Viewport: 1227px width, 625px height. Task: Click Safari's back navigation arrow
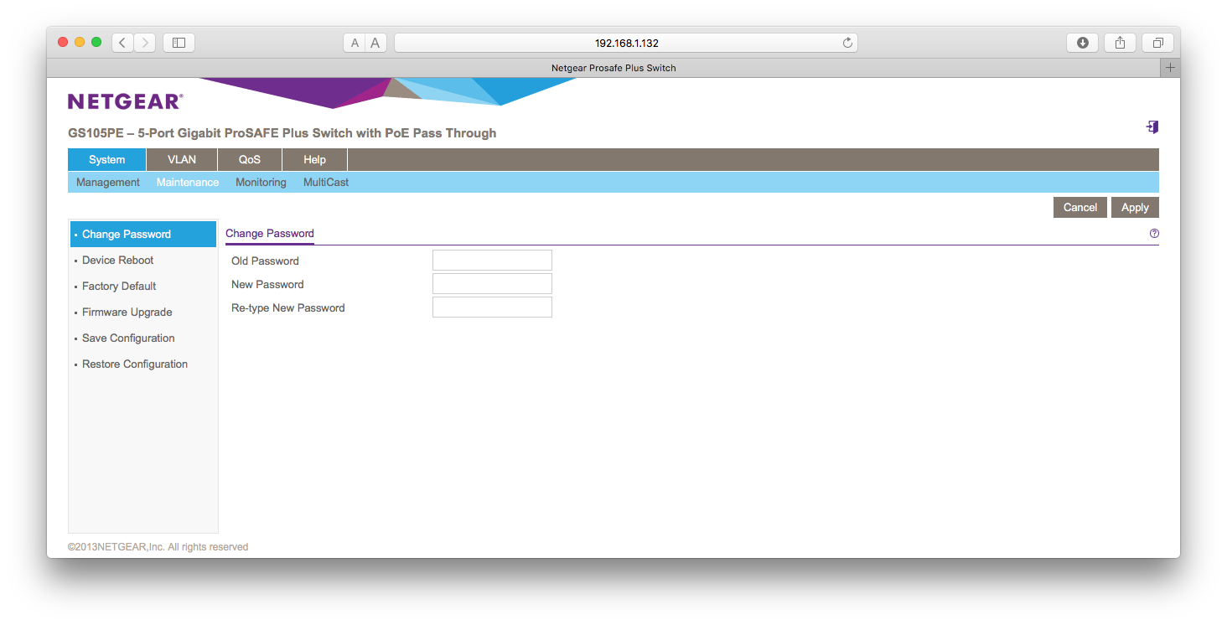(122, 43)
